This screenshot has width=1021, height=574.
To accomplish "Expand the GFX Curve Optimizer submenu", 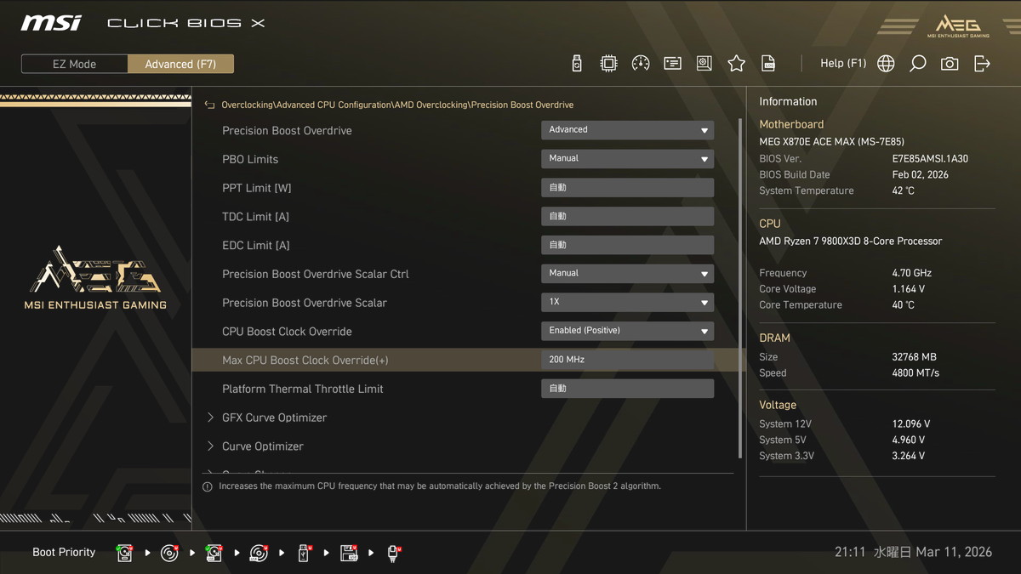I will tap(274, 418).
